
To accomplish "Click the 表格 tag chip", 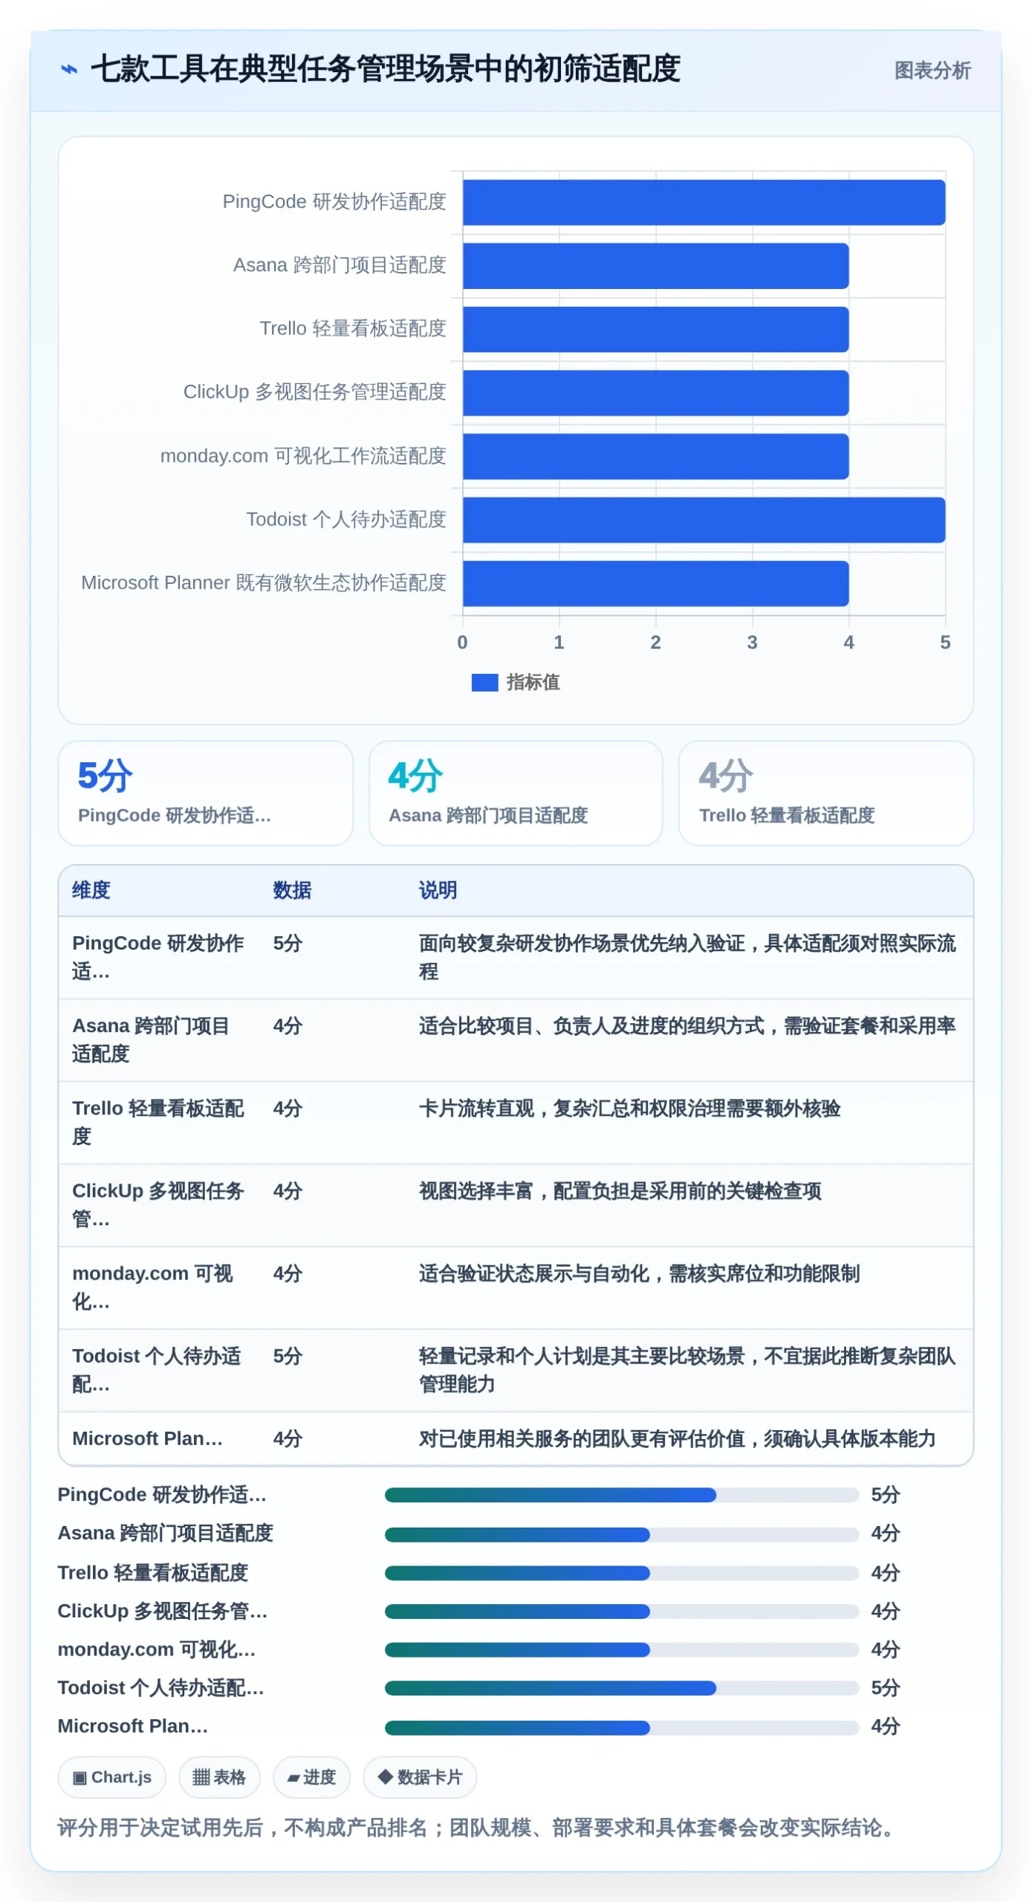I will pyautogui.click(x=219, y=1777).
